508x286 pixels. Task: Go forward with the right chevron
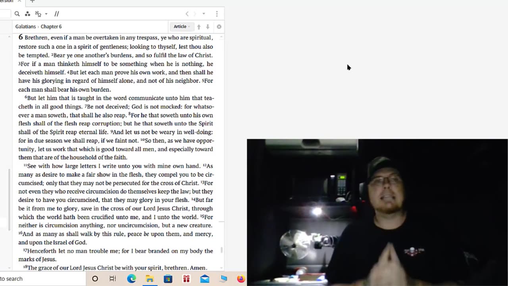[194, 14]
